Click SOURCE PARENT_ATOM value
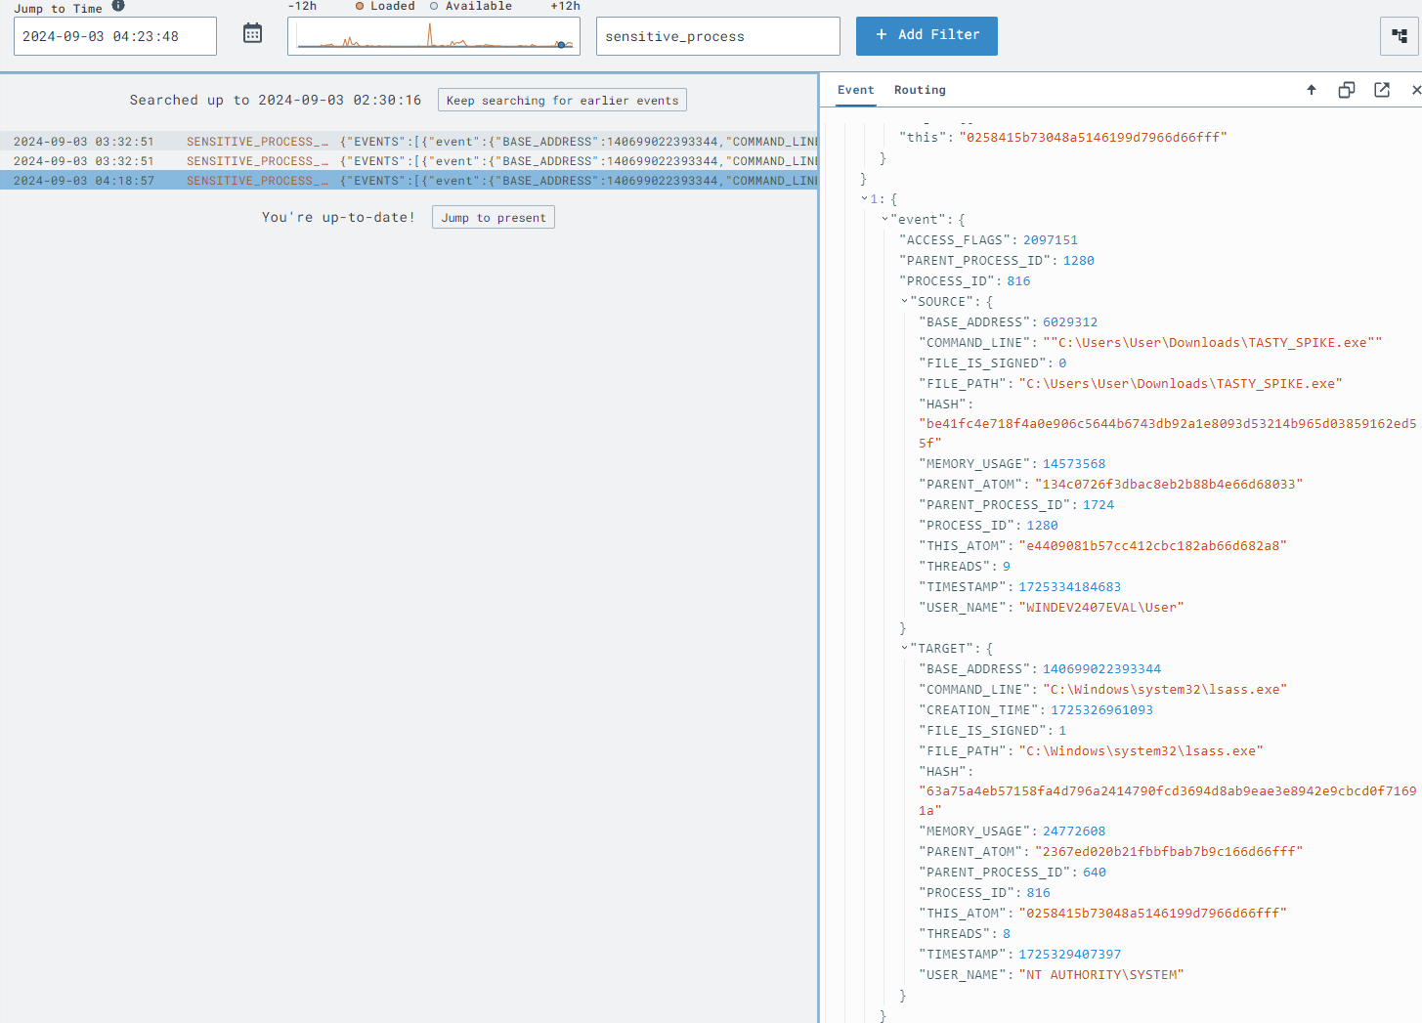The width and height of the screenshot is (1422, 1023). [x=1169, y=485]
